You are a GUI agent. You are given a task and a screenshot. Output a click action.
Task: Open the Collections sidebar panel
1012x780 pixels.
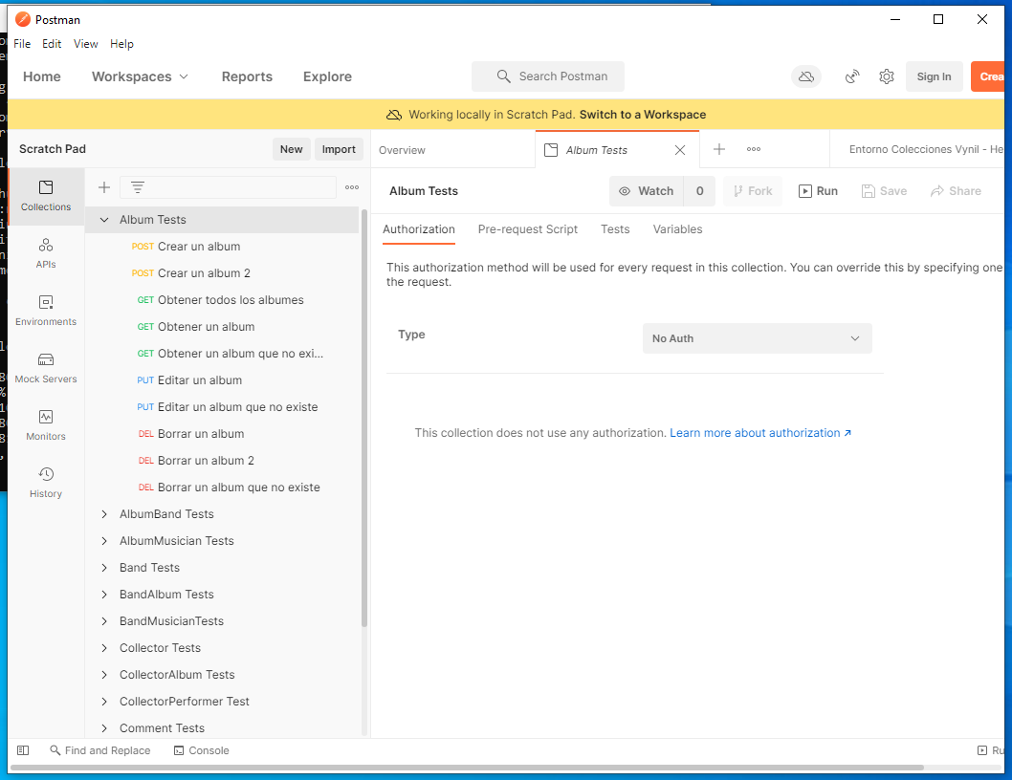(x=46, y=196)
